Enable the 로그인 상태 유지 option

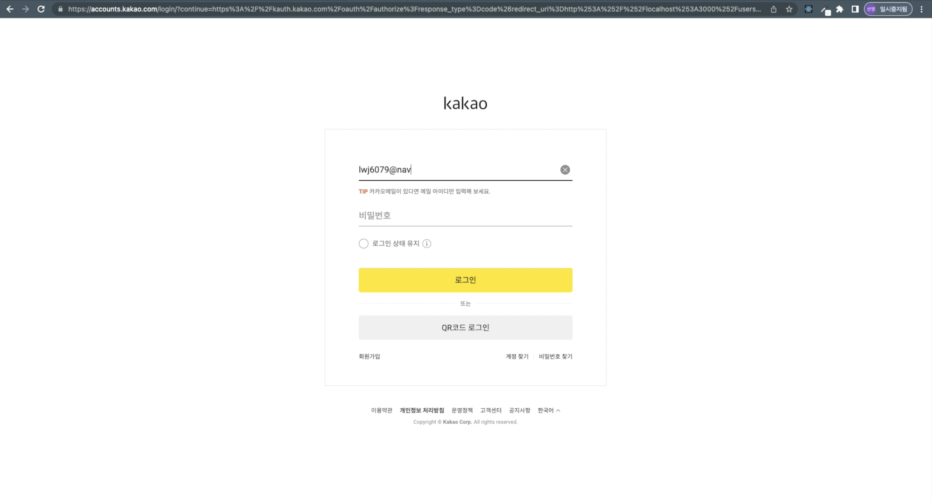tap(364, 244)
